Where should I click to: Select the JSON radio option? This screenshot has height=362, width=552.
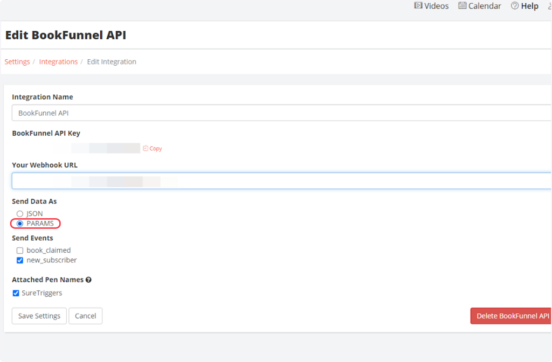[x=20, y=214]
